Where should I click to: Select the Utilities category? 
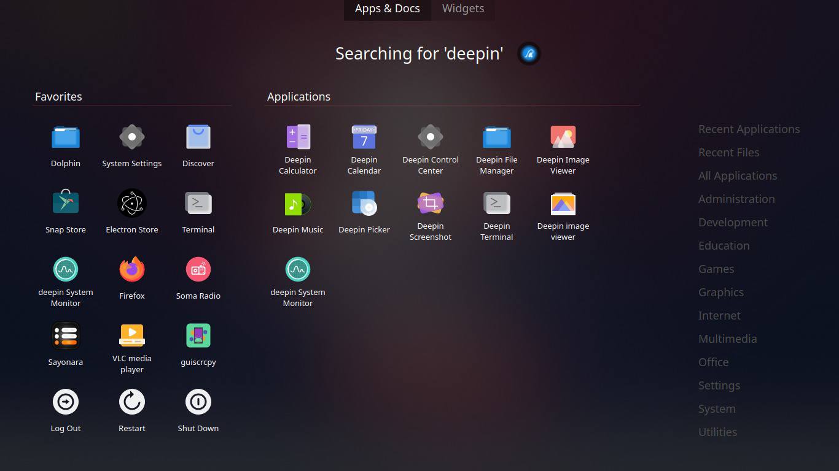point(717,432)
